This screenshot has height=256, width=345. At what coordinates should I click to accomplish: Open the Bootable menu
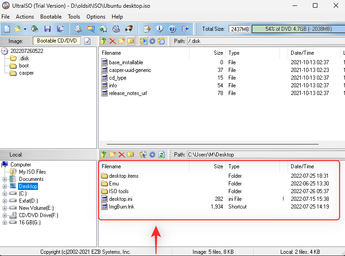coord(51,17)
